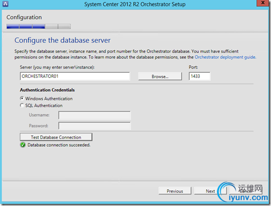
Task: Open the Orchestrator deployment guide link
Action: click(x=225, y=57)
